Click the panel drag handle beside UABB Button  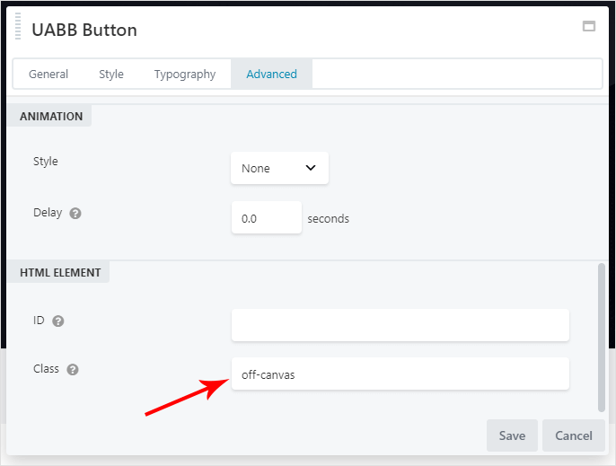pyautogui.click(x=18, y=26)
